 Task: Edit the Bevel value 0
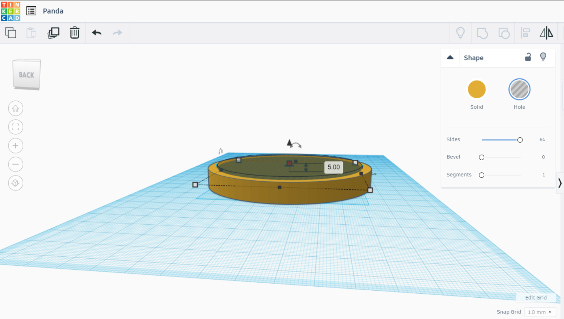pyautogui.click(x=543, y=157)
